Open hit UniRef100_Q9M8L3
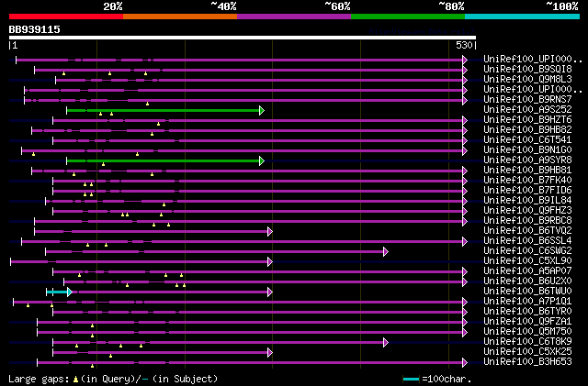588x386 pixels. point(527,80)
